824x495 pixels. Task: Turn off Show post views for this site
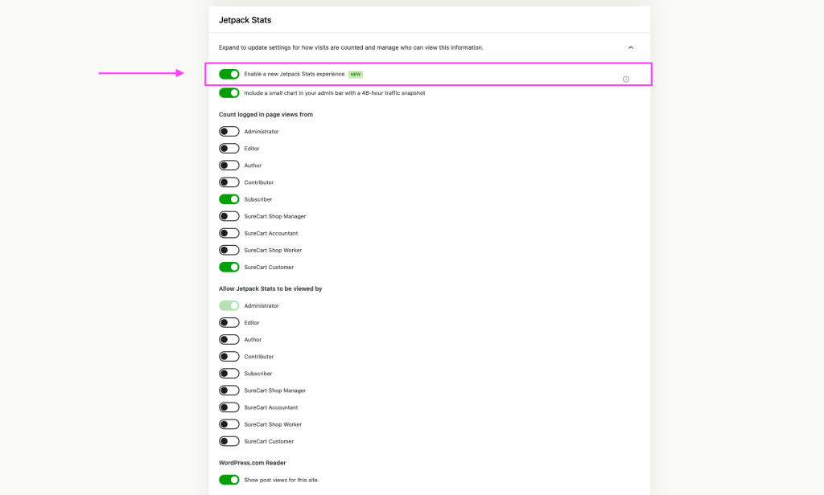pos(229,480)
